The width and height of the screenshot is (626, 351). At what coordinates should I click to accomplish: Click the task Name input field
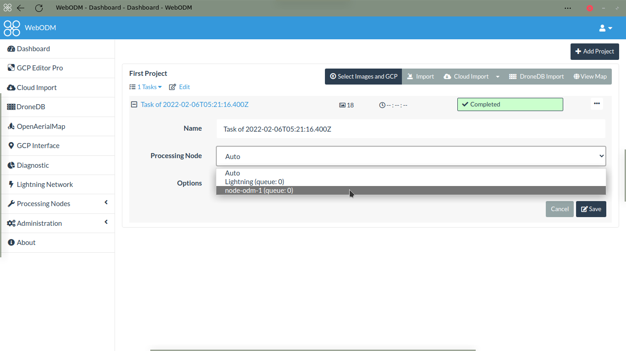click(411, 129)
